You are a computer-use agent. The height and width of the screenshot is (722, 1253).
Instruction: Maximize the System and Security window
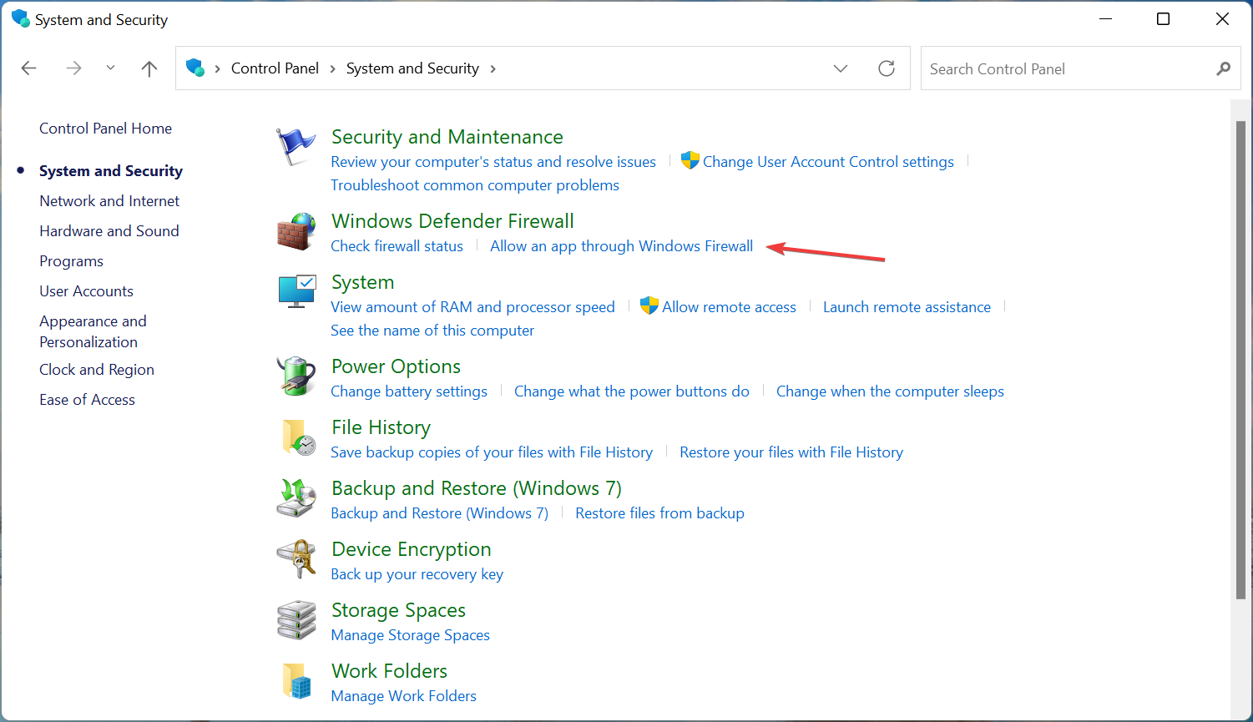1163,19
